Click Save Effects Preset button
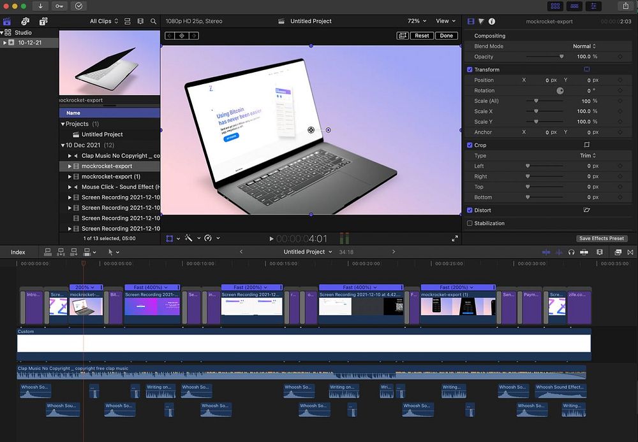The height and width of the screenshot is (442, 638). point(602,238)
